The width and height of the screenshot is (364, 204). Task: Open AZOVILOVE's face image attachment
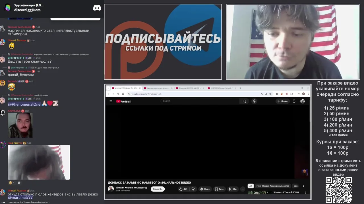coord(20,126)
